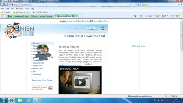183x103 pixels.
Task: Go back with the browser Back button
Action: (2, 5)
